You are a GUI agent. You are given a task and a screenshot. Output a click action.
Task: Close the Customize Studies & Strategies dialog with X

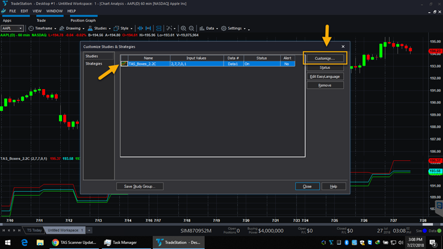[x=343, y=47]
